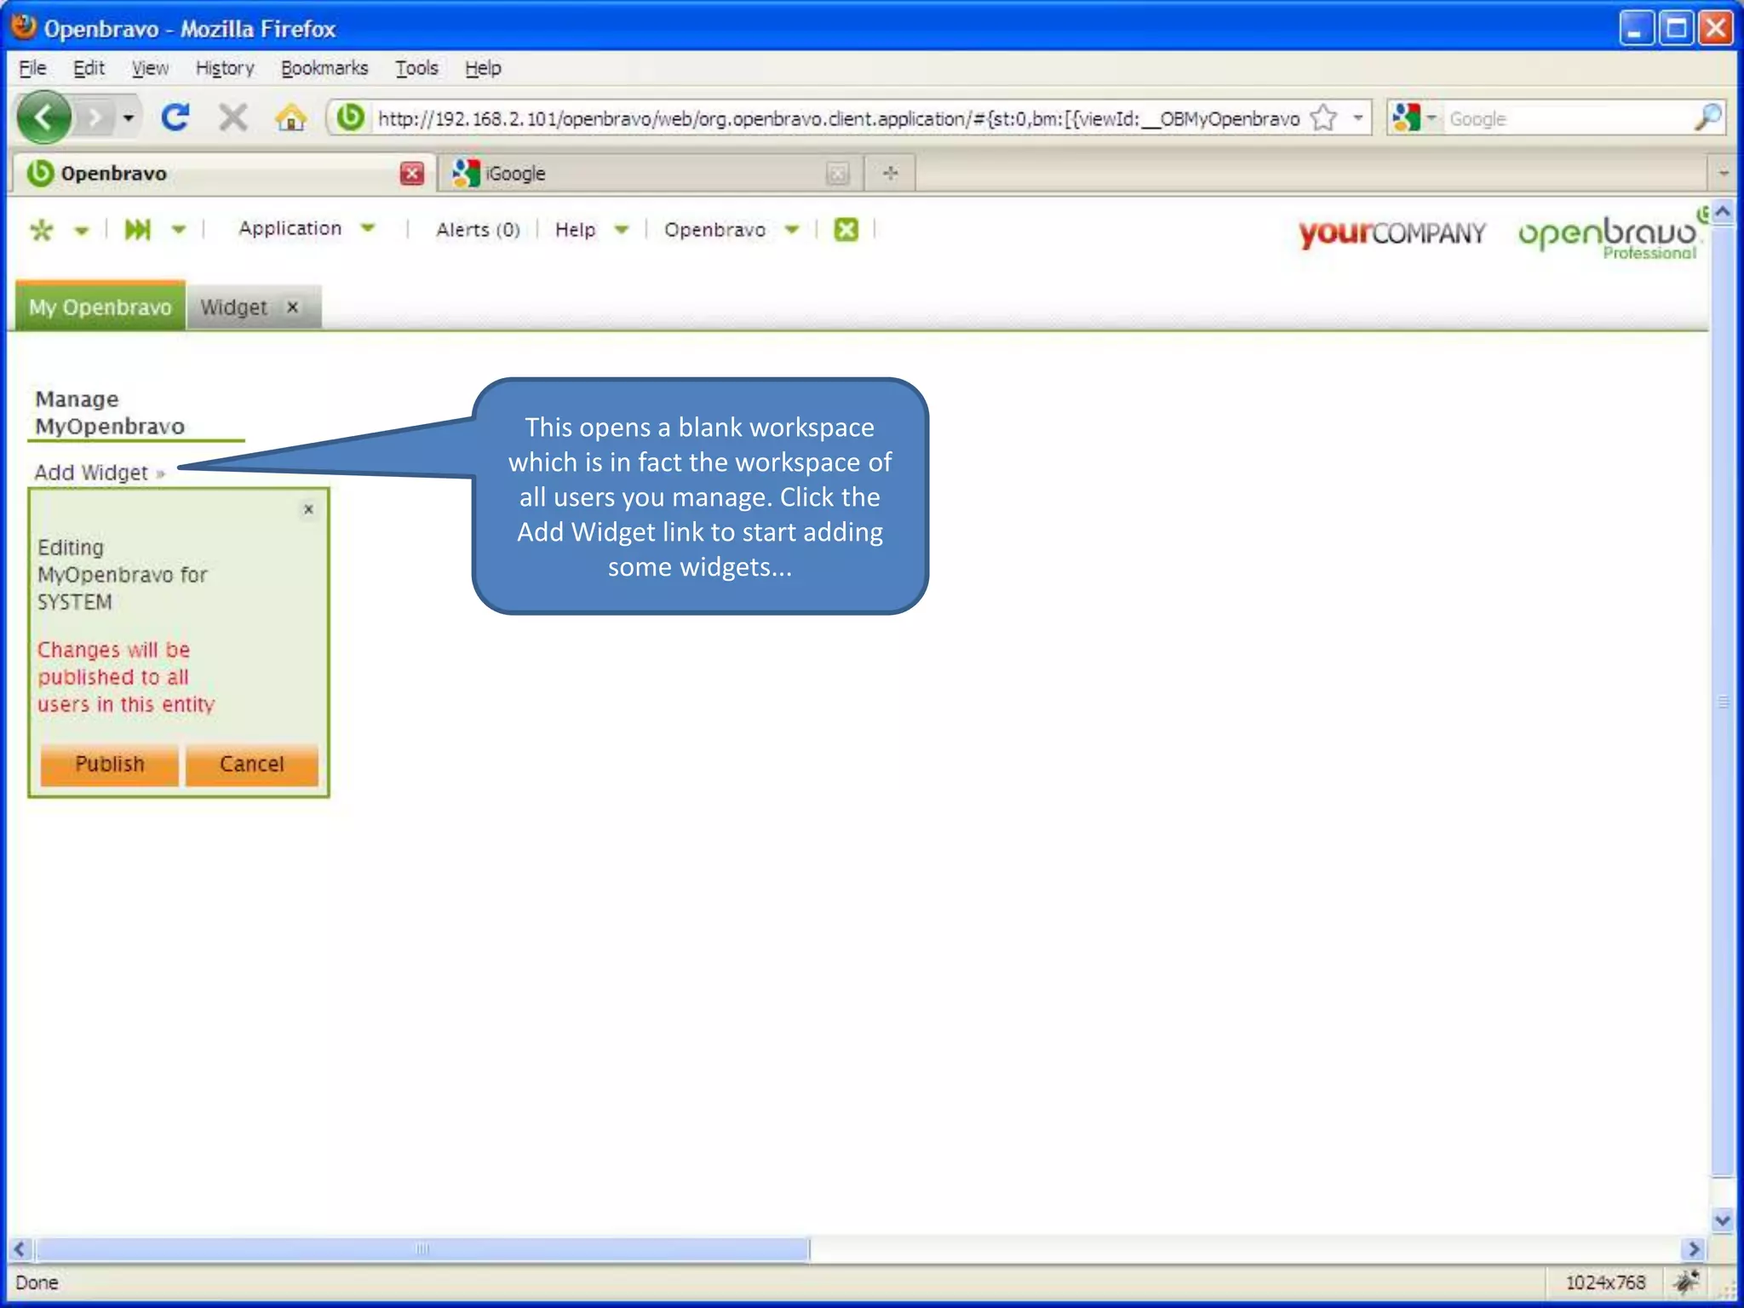Open the Edit menu
This screenshot has width=1744, height=1308.
(x=89, y=68)
